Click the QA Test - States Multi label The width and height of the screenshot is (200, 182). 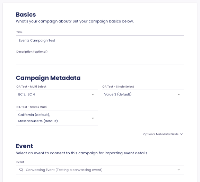click(x=32, y=107)
